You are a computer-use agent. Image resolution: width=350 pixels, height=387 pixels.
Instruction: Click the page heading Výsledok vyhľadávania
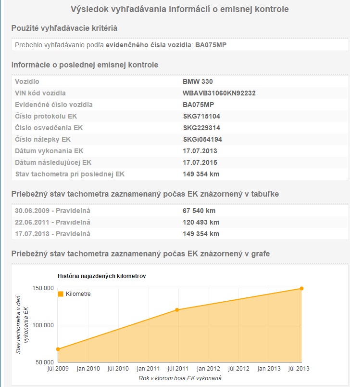pos(180,9)
